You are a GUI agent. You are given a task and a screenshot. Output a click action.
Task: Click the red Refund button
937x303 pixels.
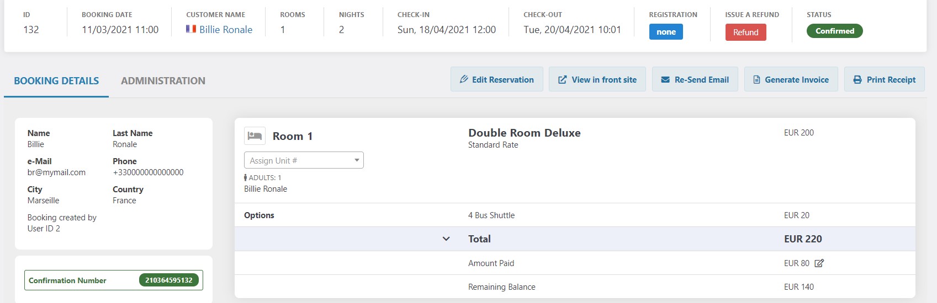[x=745, y=33]
